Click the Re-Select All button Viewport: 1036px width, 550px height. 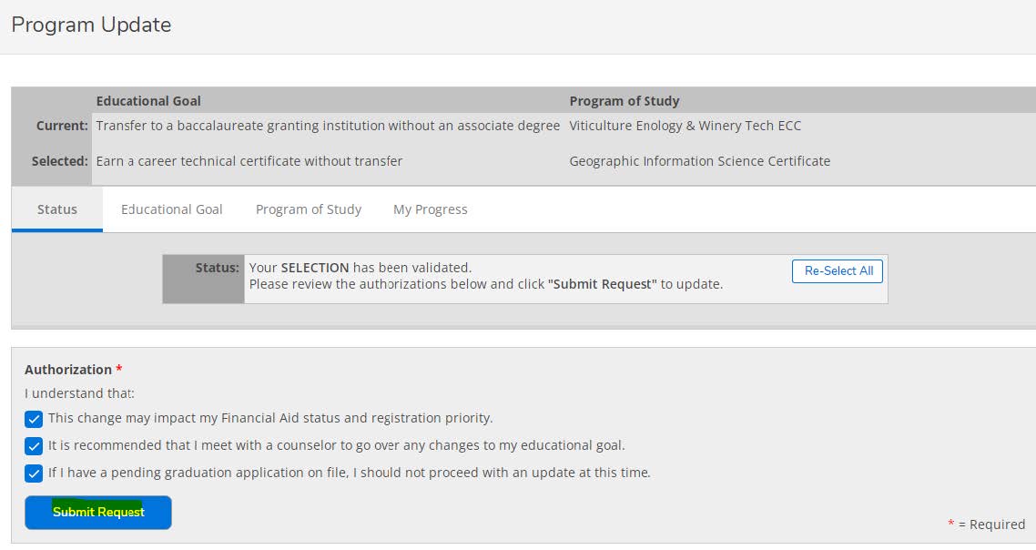(x=837, y=270)
